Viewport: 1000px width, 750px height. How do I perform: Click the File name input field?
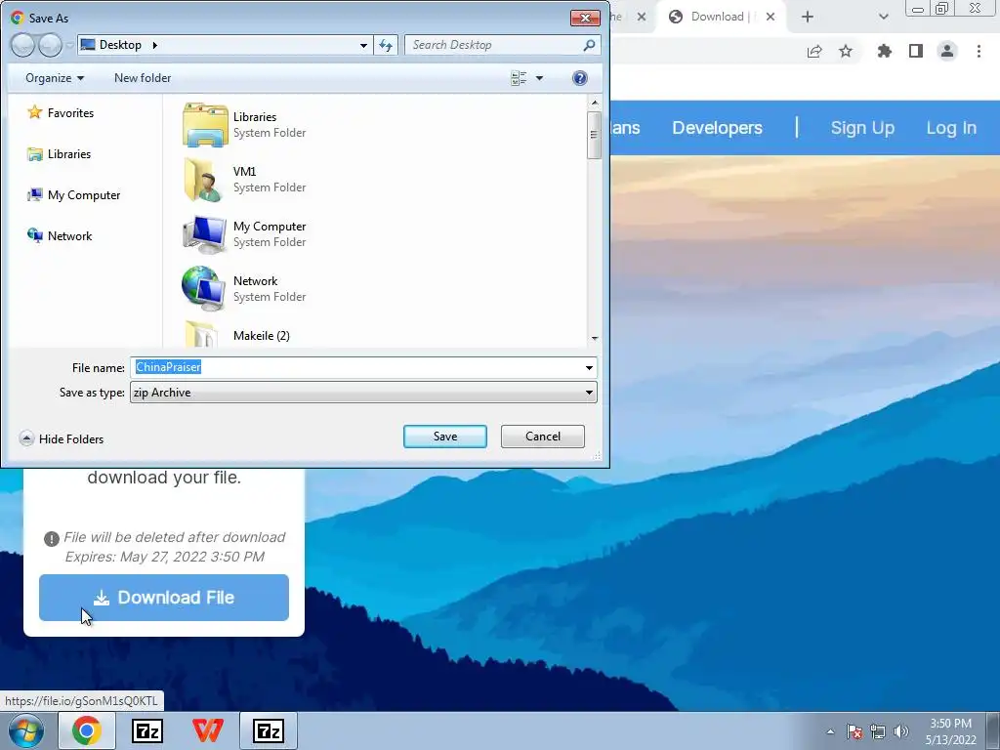point(355,367)
